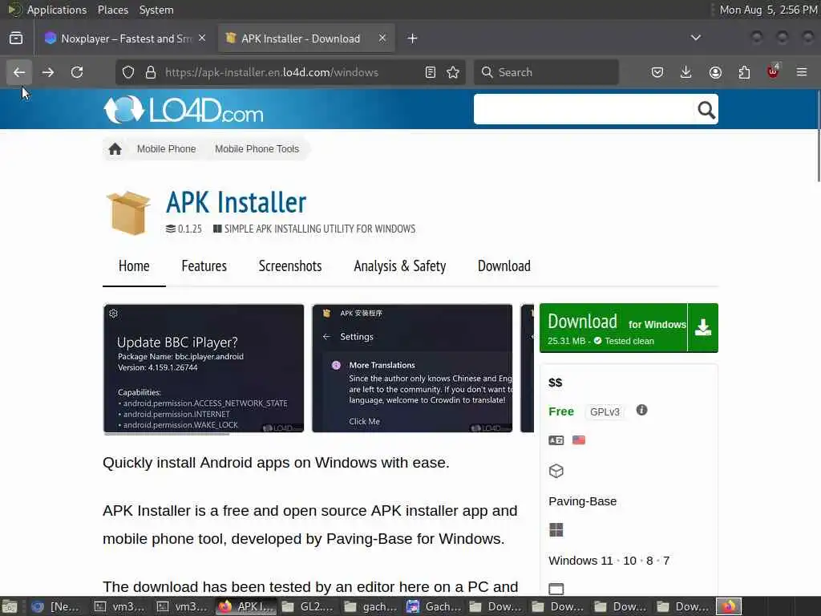Open the recent browsing Firefox View icon
821x616 pixels.
16,38
